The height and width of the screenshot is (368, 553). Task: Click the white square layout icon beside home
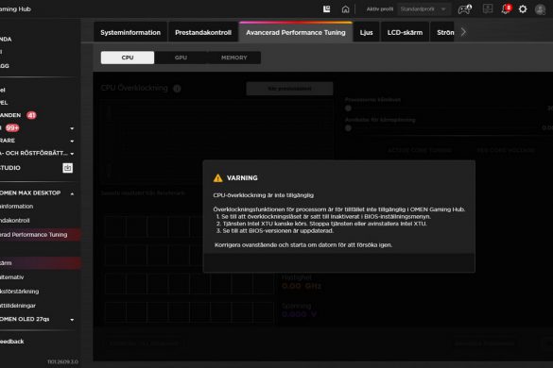(x=326, y=9)
